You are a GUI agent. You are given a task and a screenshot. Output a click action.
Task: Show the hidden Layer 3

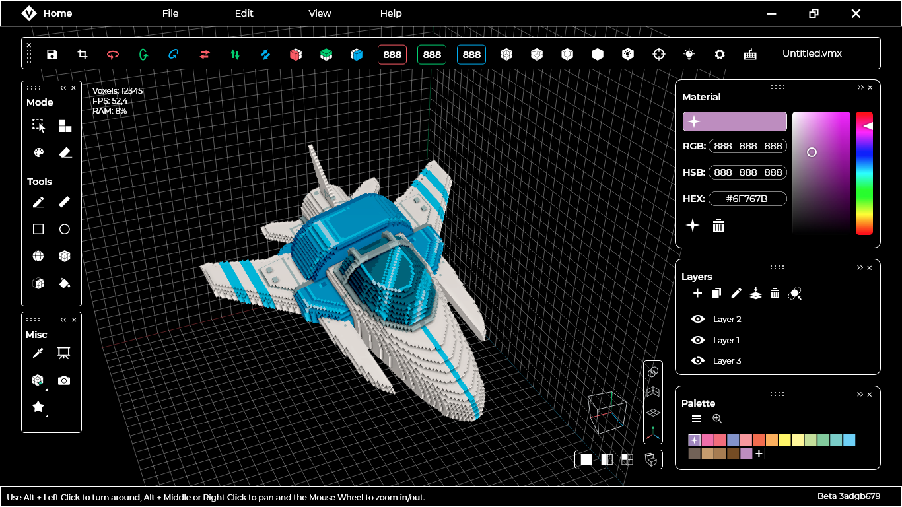(697, 360)
